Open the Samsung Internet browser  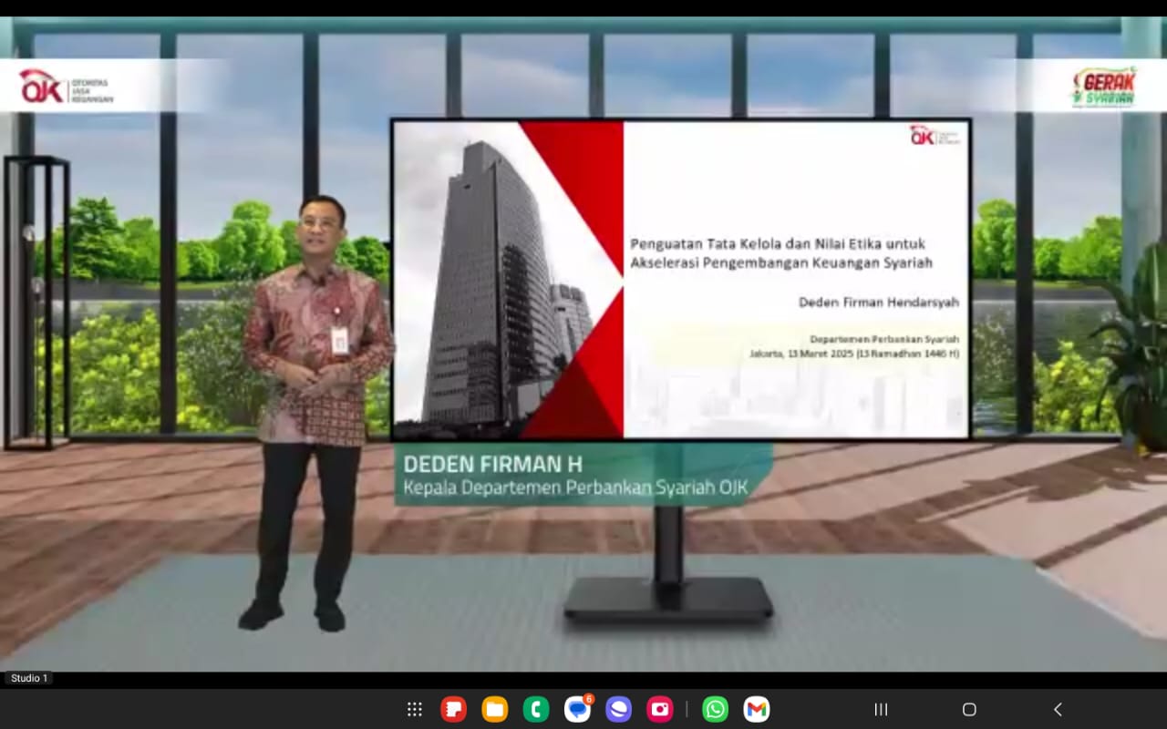[x=618, y=709]
